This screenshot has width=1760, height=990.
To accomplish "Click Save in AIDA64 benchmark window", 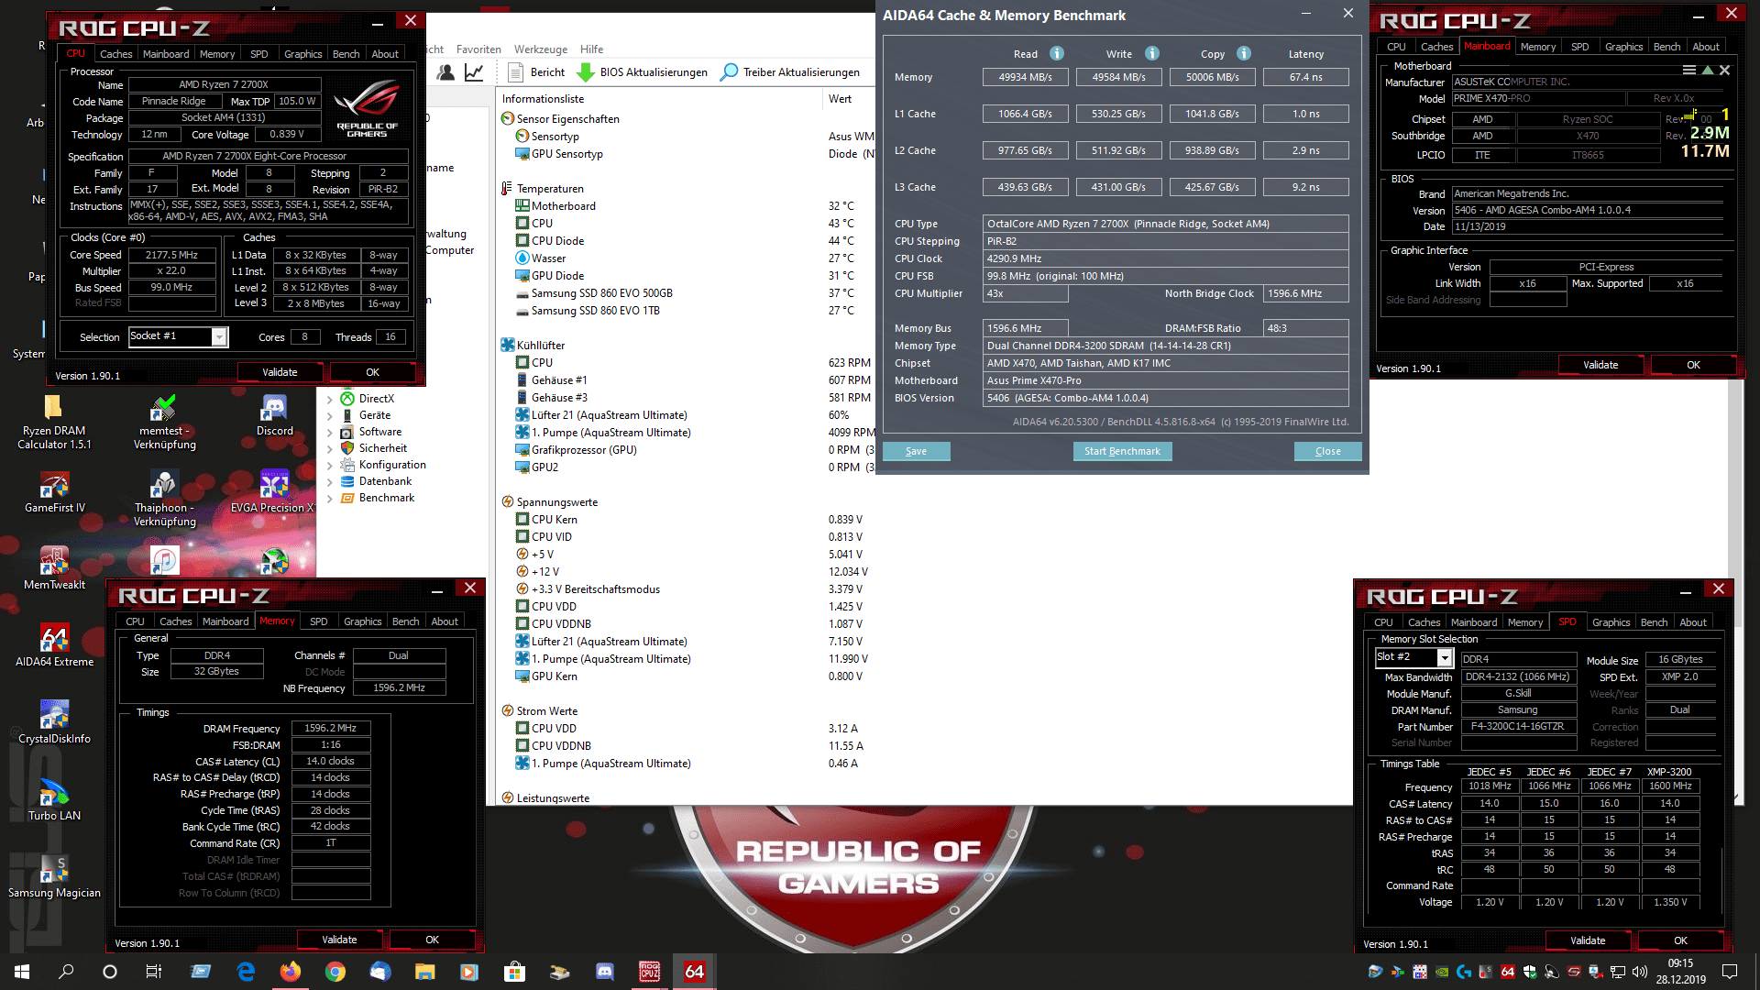I will 916,451.
